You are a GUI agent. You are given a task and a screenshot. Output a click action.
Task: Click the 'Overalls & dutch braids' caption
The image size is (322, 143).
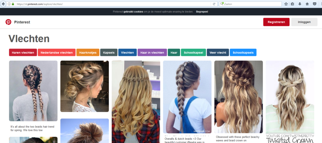[184, 140]
